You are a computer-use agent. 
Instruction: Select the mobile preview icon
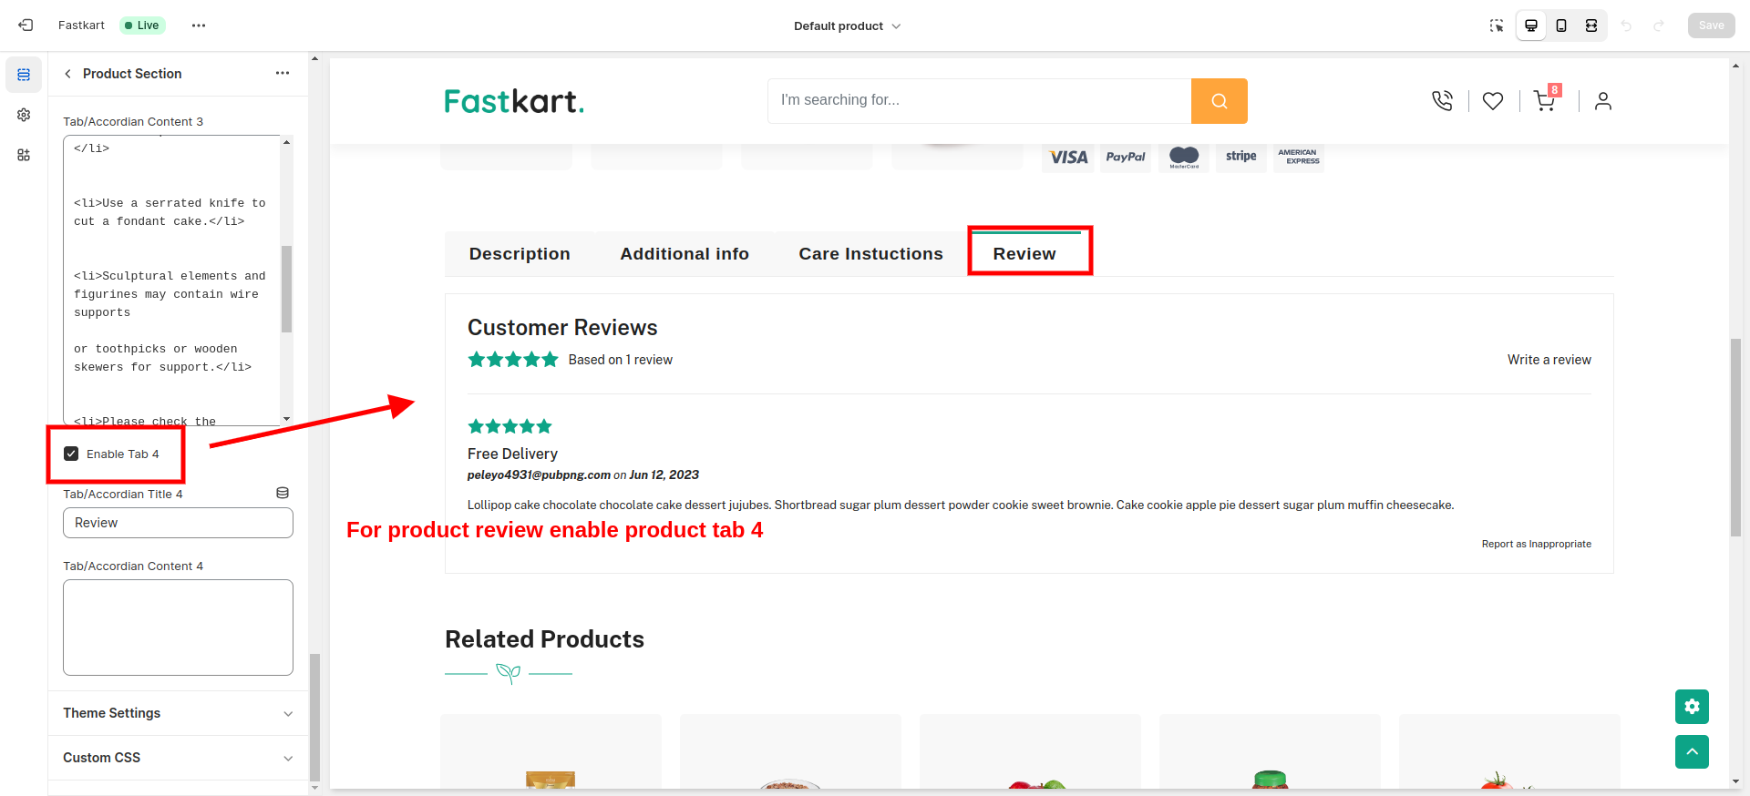click(1561, 26)
